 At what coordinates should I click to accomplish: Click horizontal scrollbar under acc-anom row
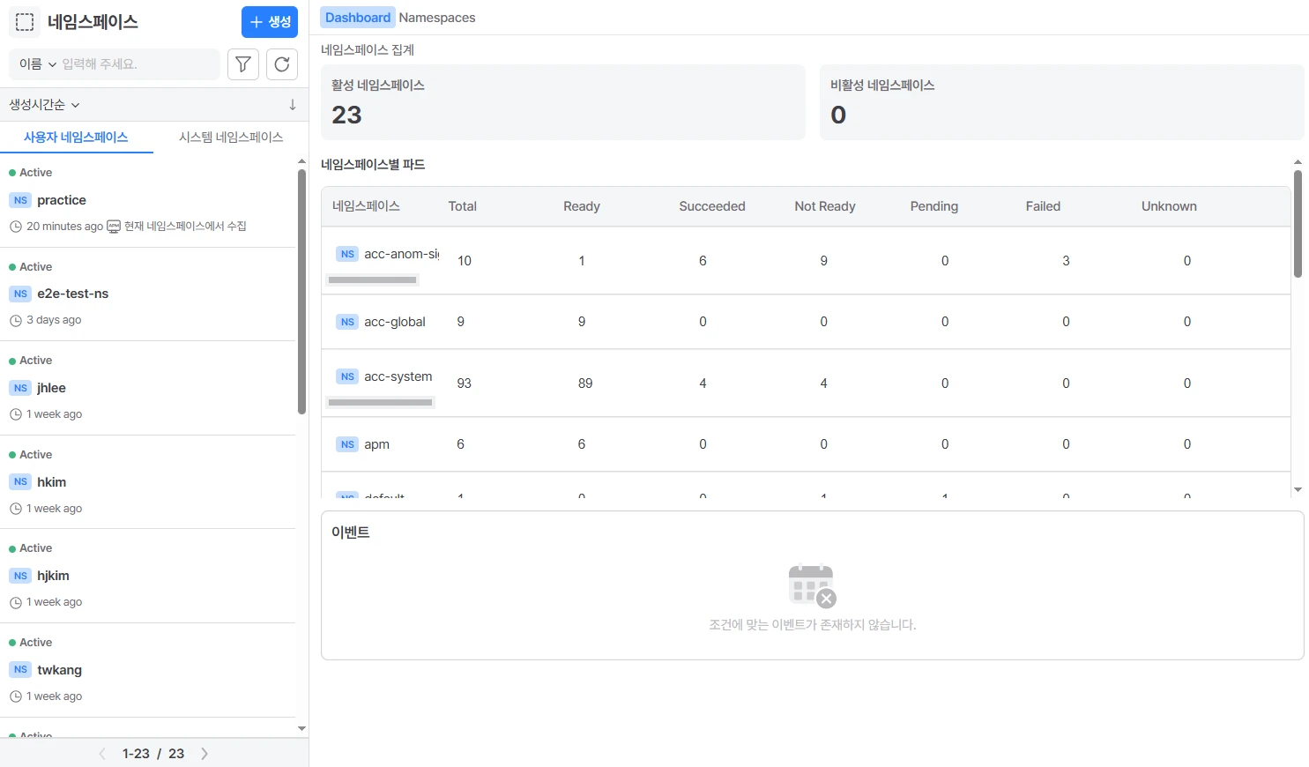pos(372,280)
